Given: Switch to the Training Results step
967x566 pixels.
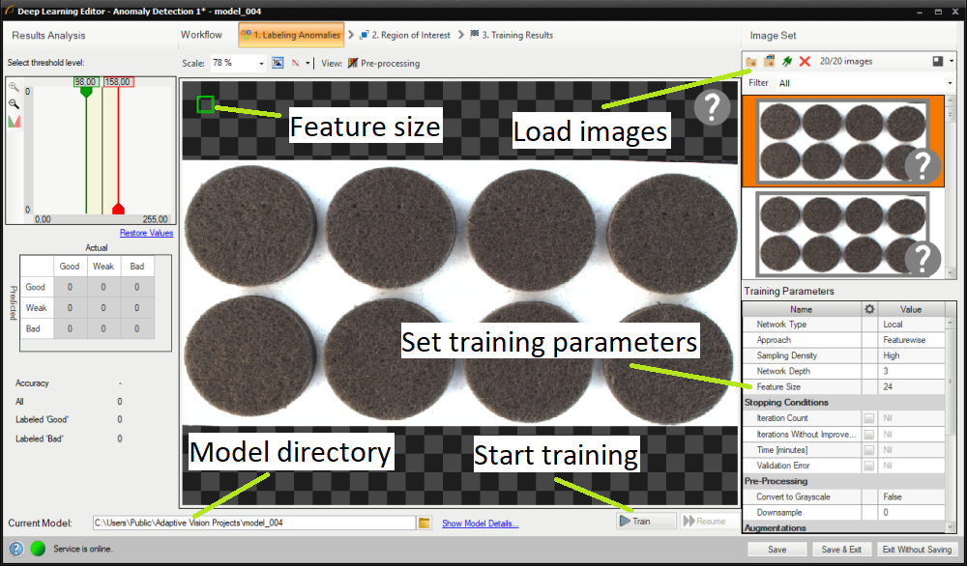Looking at the screenshot, I should pos(511,36).
